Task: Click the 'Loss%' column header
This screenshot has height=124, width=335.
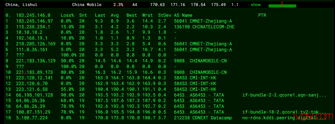Action: (x=67, y=15)
